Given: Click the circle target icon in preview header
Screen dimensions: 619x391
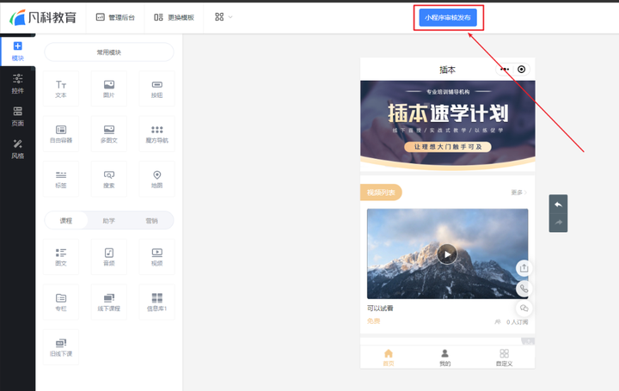Looking at the screenshot, I should tap(522, 70).
